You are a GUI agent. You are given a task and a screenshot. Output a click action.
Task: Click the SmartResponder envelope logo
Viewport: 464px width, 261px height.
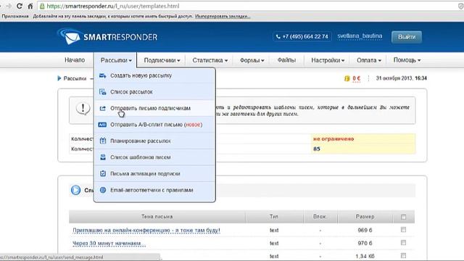(x=70, y=36)
